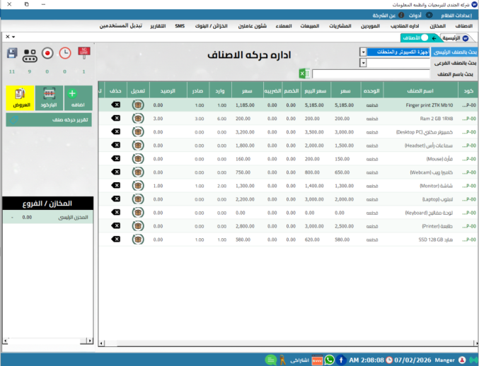Click the red 'No Spam' sign icon
Viewport: 479px width, 366px height.
pos(83,53)
